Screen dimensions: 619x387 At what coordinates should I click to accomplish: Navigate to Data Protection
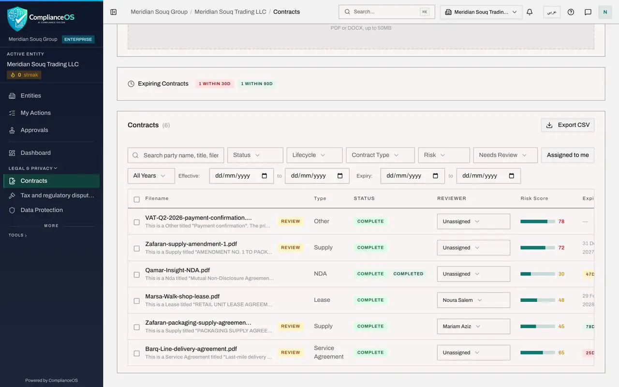coord(51,210)
